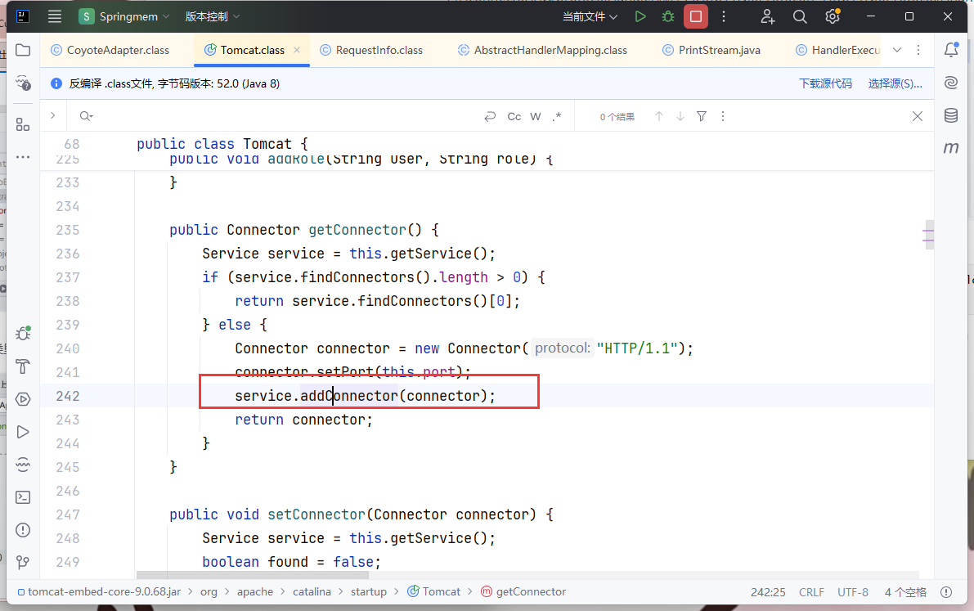Open the Git version control tool window
This screenshot has width=974, height=611.
[23, 562]
